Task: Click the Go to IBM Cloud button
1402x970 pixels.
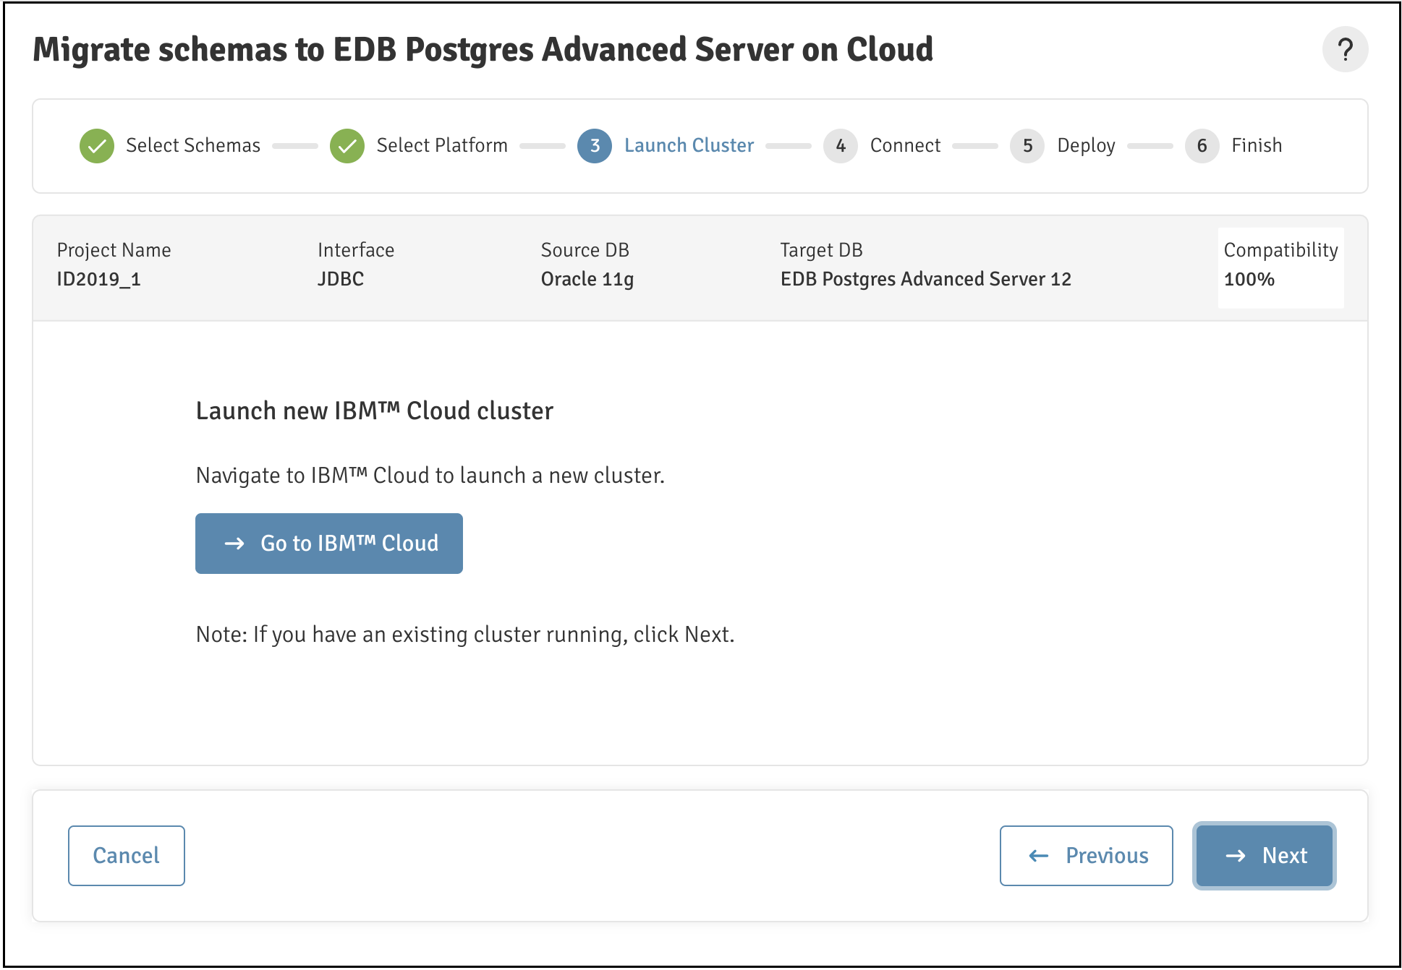Action: 329,544
